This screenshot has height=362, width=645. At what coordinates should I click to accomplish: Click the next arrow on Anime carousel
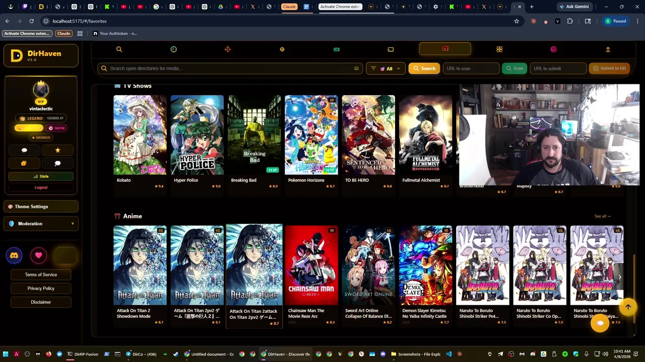(x=620, y=277)
